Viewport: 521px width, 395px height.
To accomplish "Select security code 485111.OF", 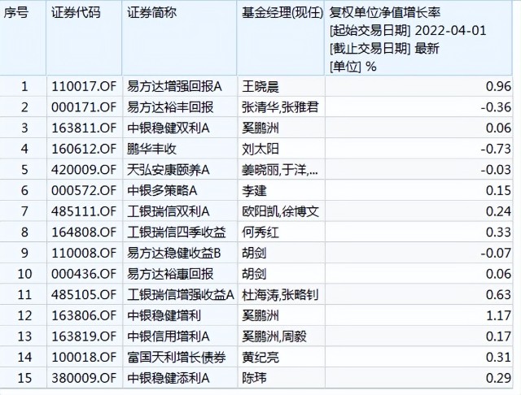I will pyautogui.click(x=84, y=211).
